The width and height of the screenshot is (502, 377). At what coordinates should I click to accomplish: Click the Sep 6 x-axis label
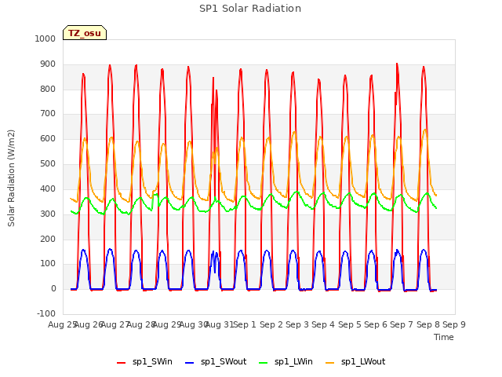click(376, 324)
